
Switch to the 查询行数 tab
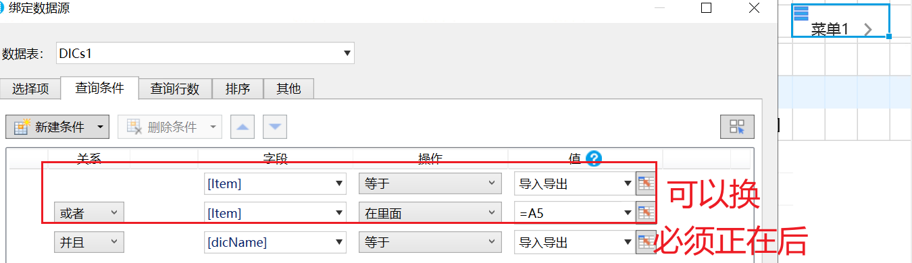tap(175, 88)
